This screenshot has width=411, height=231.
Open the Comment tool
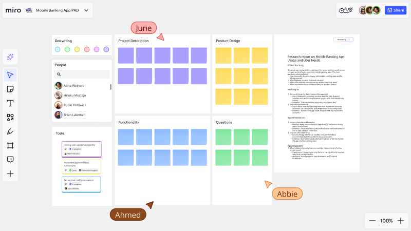coord(10,159)
